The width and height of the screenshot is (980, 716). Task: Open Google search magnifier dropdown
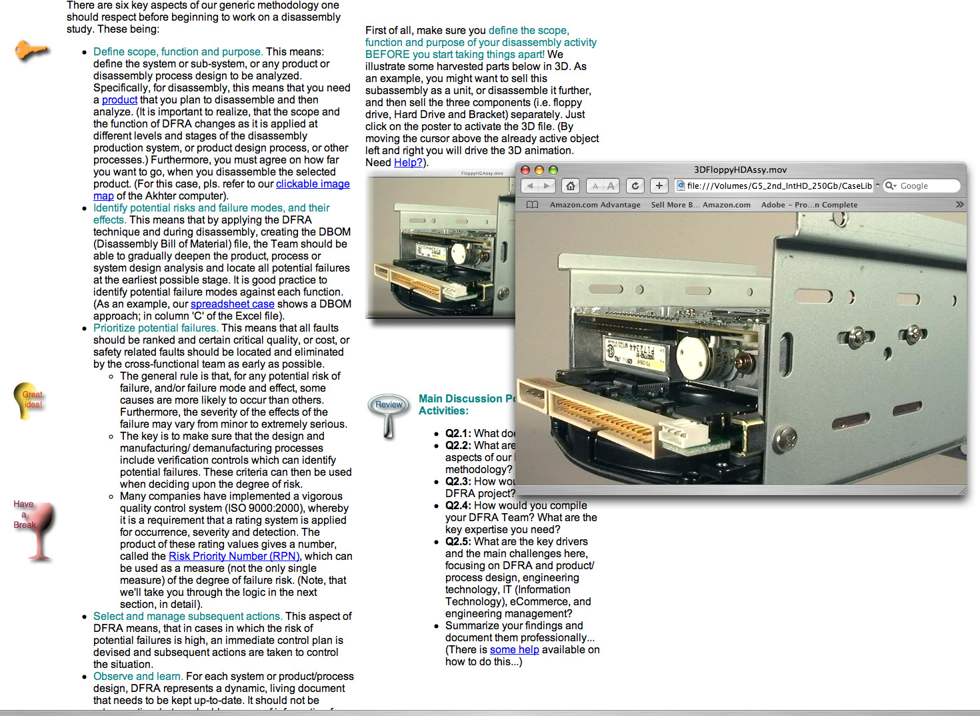891,186
